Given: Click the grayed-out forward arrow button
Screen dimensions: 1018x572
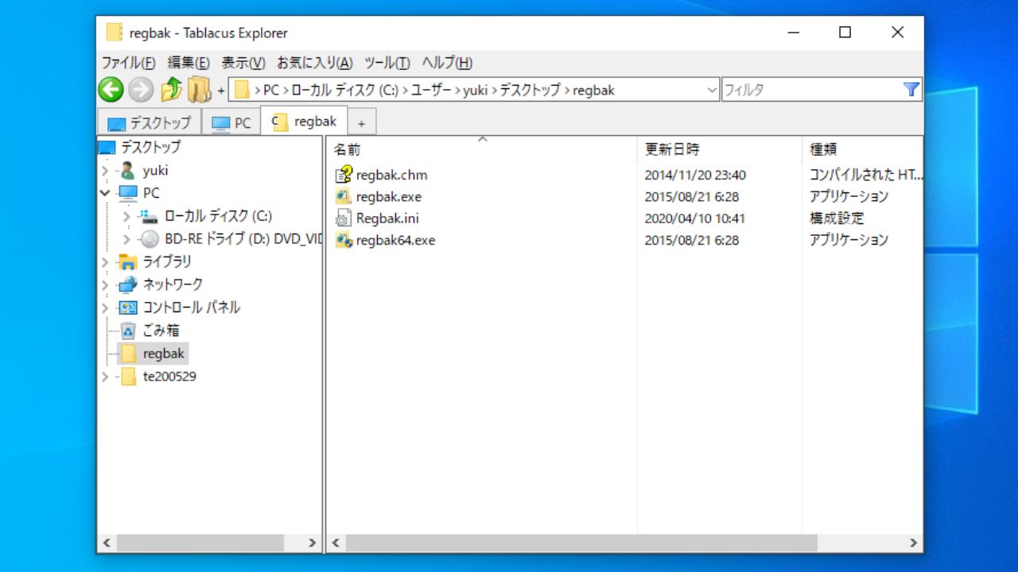Looking at the screenshot, I should [x=141, y=90].
